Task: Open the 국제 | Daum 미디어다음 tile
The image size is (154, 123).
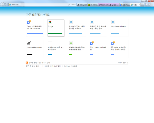Action: click(x=98, y=49)
